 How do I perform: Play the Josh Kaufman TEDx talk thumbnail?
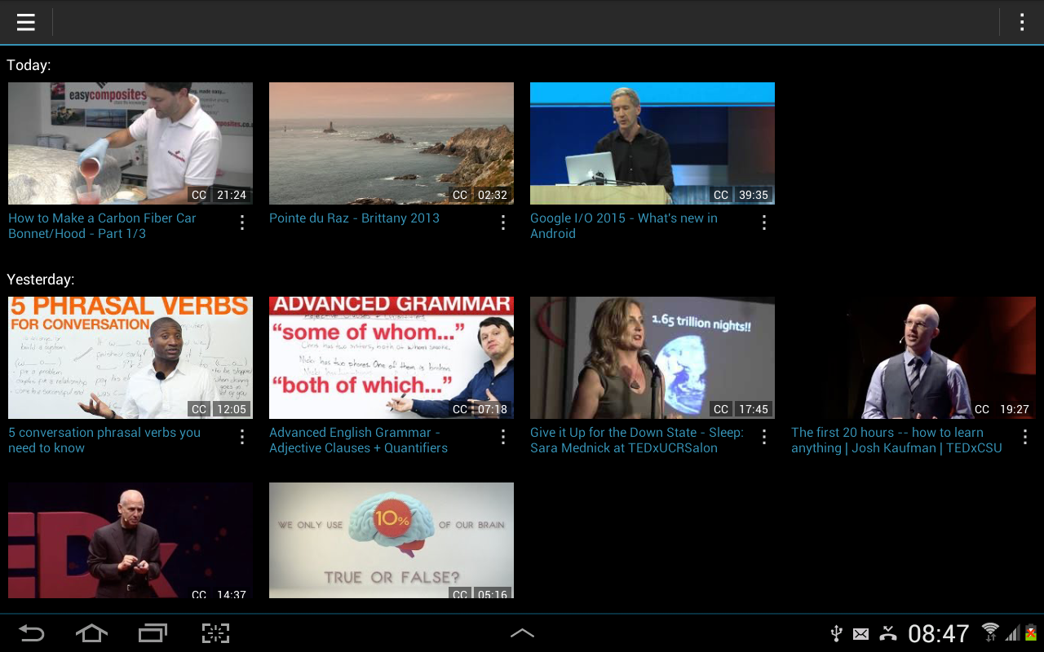913,358
